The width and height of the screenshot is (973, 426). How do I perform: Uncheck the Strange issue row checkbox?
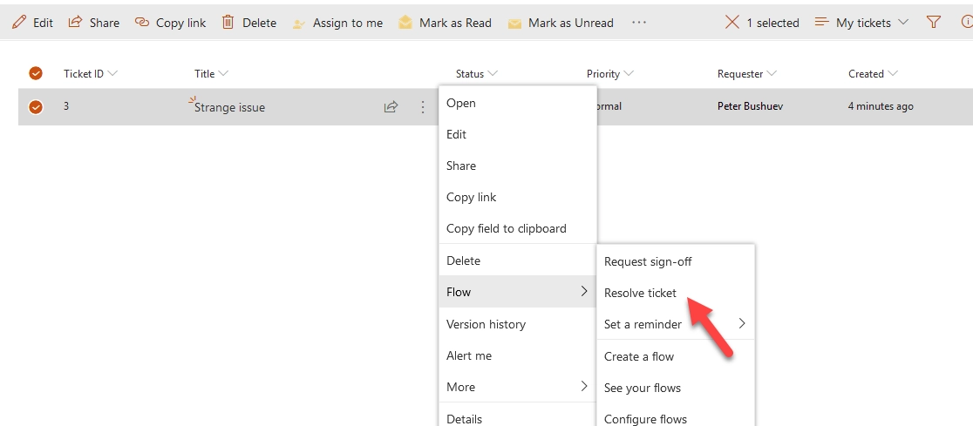point(36,106)
